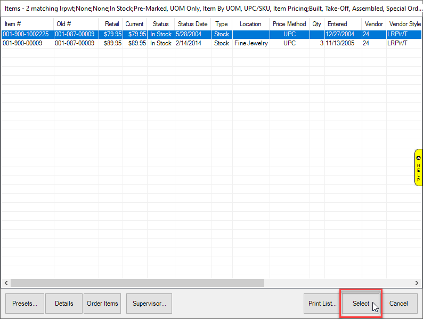This screenshot has height=319, width=423.
Task: Open the Presets dialog
Action: click(25, 304)
